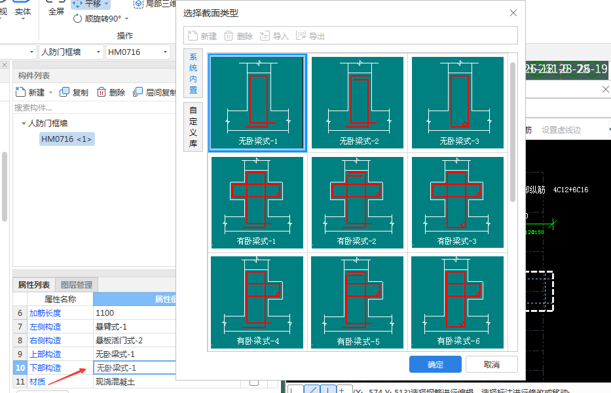The image size is (611, 393).
Task: Select the 无卧梁式-2 section thumbnail
Action: [x=358, y=103]
